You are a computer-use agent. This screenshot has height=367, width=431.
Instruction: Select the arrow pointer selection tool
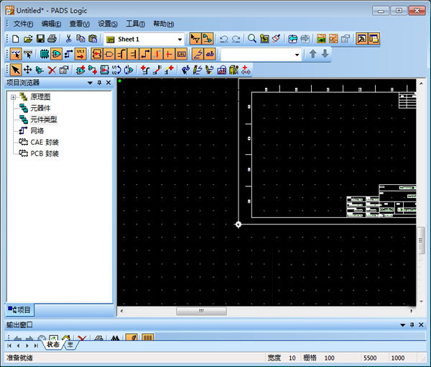[17, 70]
